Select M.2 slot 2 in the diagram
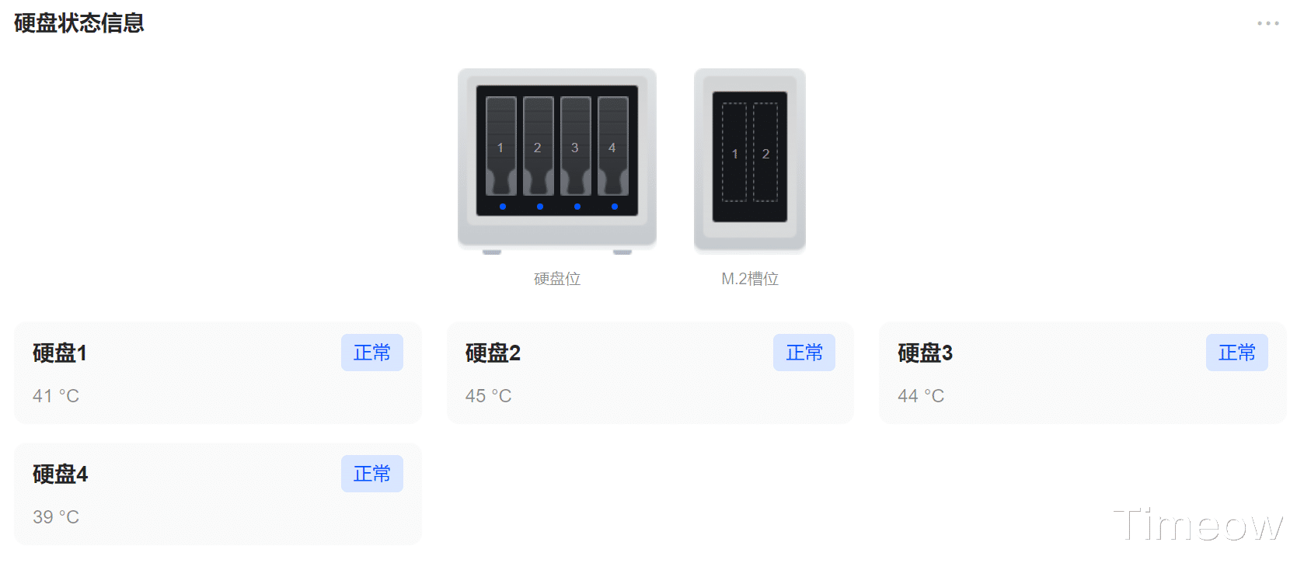The width and height of the screenshot is (1304, 570). (765, 152)
